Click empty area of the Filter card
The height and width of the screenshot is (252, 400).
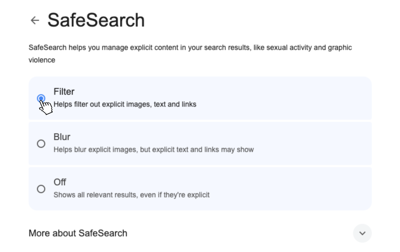[293, 98]
